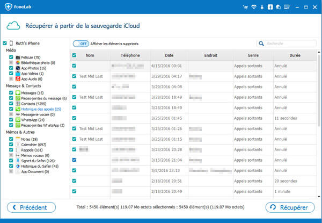Click the Messagerie vocale voicemail icon
322x223 pixels.
(18, 114)
